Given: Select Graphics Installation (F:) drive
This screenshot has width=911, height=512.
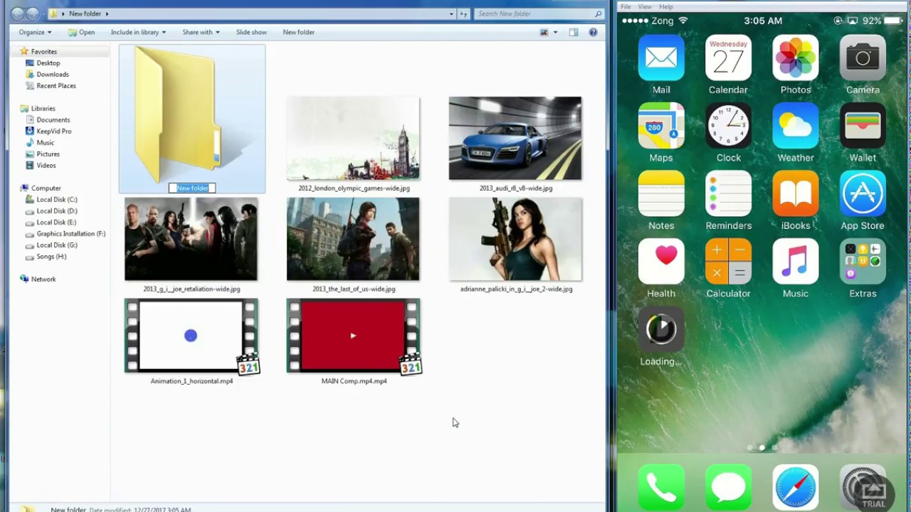Looking at the screenshot, I should tap(70, 233).
